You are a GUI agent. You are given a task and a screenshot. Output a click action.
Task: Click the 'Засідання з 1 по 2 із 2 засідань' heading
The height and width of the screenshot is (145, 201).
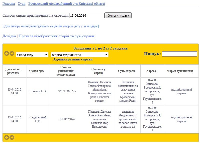101,48
